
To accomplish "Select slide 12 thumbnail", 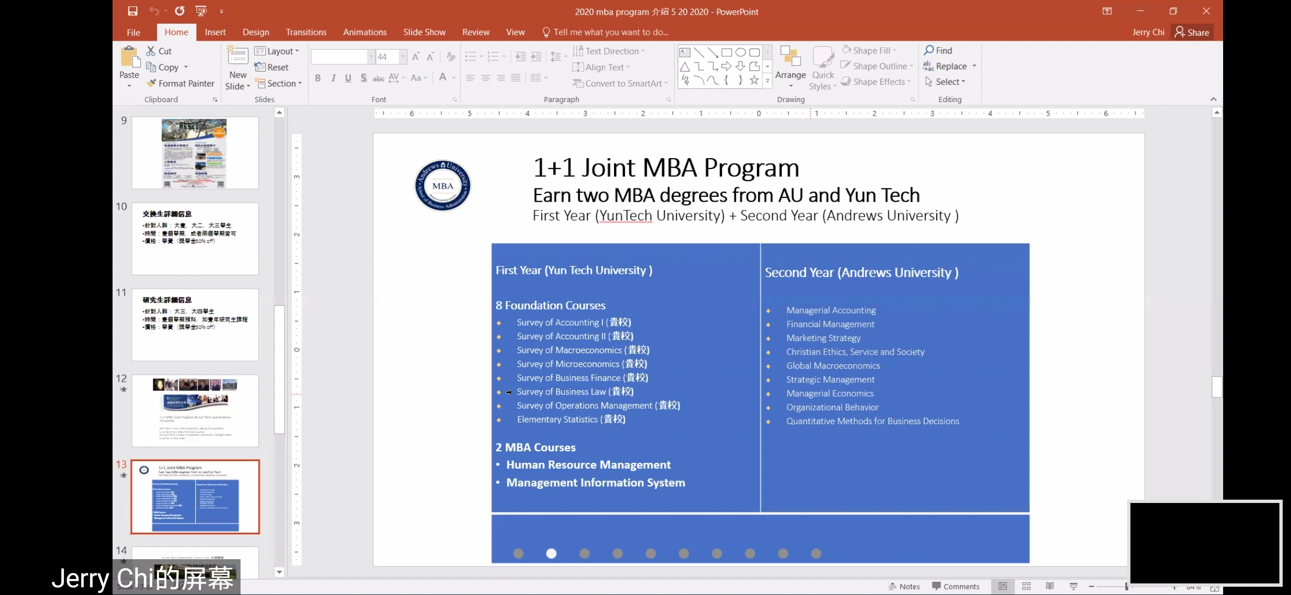I will coord(195,410).
